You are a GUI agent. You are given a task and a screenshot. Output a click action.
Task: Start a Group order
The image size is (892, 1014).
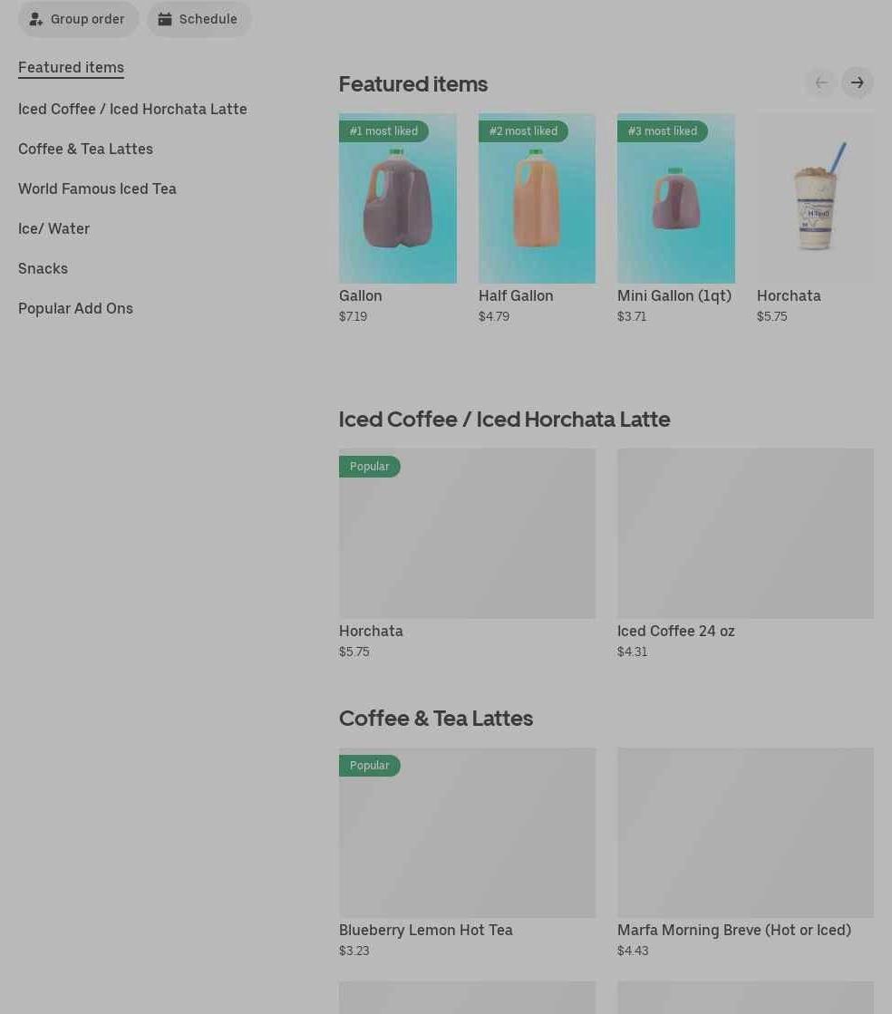tap(78, 19)
